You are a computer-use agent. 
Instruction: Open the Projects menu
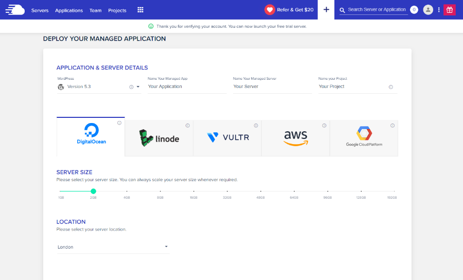[117, 10]
